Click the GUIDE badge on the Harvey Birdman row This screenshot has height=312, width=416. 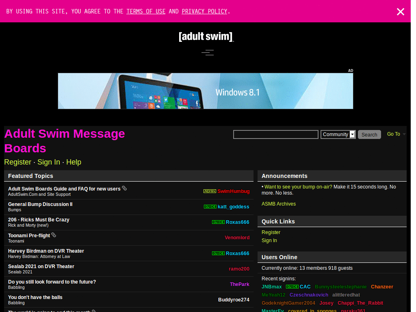[218, 253]
